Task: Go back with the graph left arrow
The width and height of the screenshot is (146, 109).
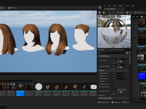Action: [134, 17]
